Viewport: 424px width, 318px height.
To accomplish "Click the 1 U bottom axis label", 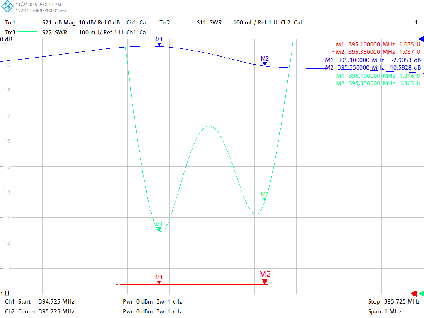I will [x=5, y=294].
